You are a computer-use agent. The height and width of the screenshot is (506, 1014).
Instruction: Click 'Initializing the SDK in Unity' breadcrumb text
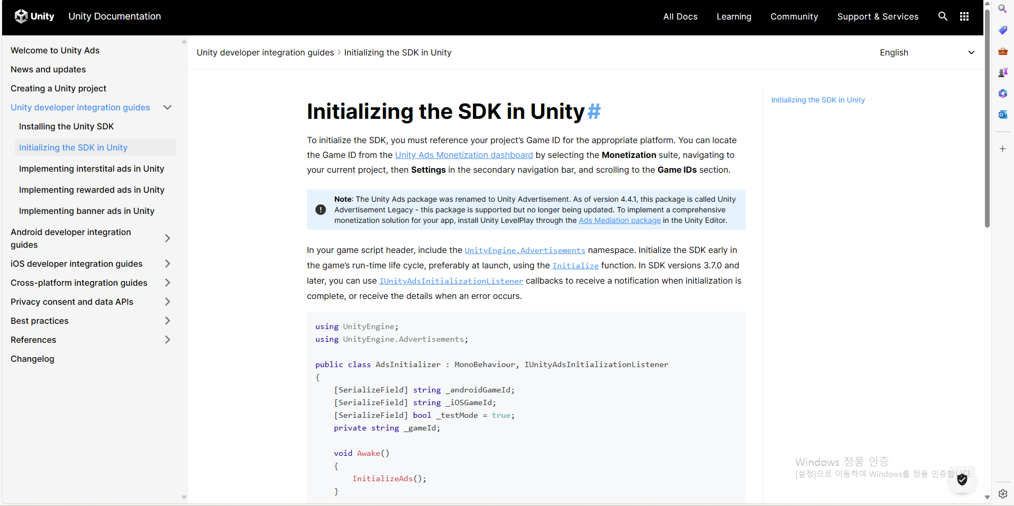[x=398, y=52]
